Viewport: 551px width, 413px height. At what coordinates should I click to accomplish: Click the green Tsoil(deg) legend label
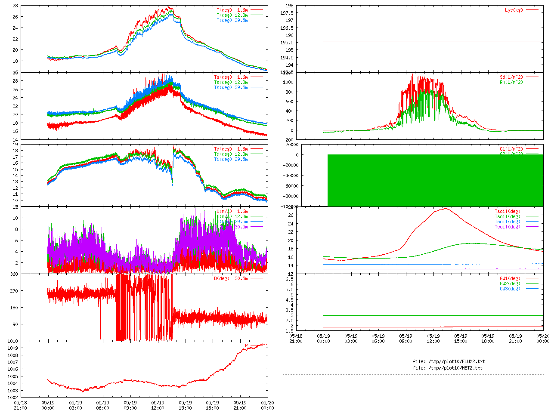[508, 216]
